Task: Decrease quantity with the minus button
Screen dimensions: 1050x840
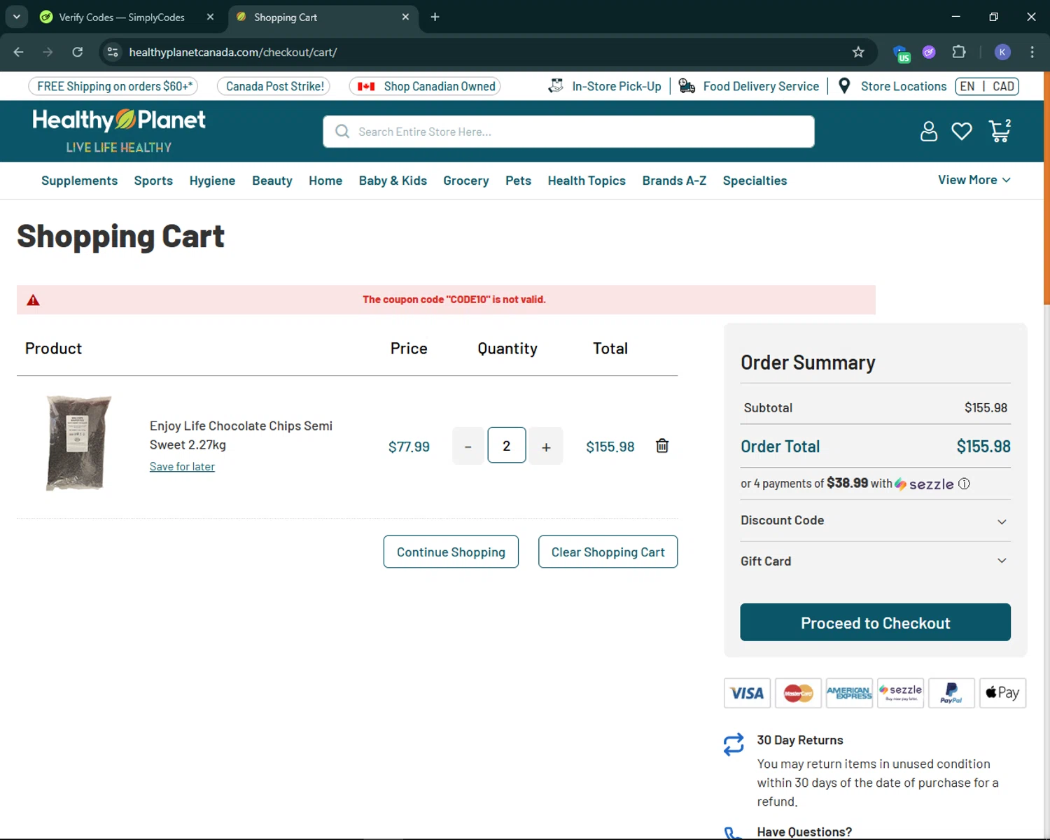Action: point(468,446)
